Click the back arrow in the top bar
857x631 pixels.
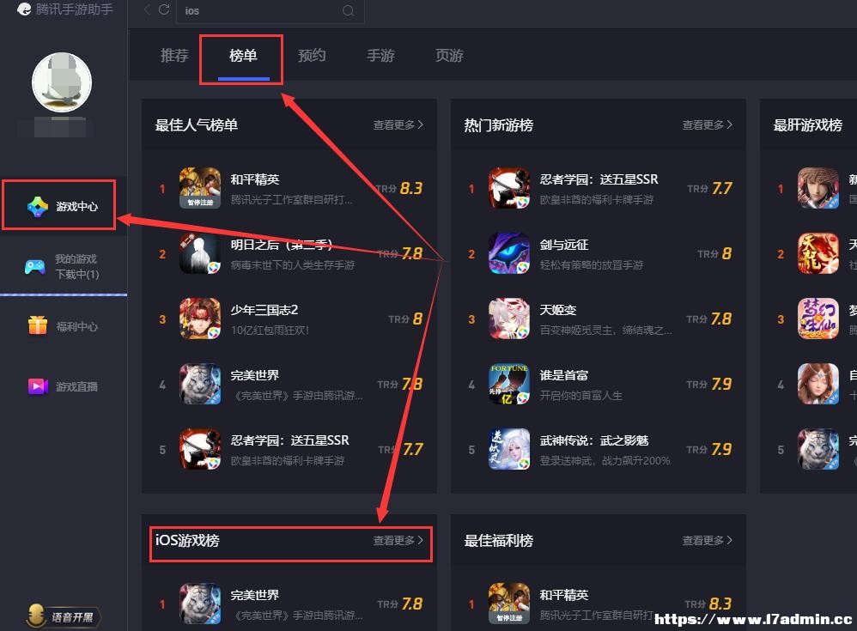147,9
